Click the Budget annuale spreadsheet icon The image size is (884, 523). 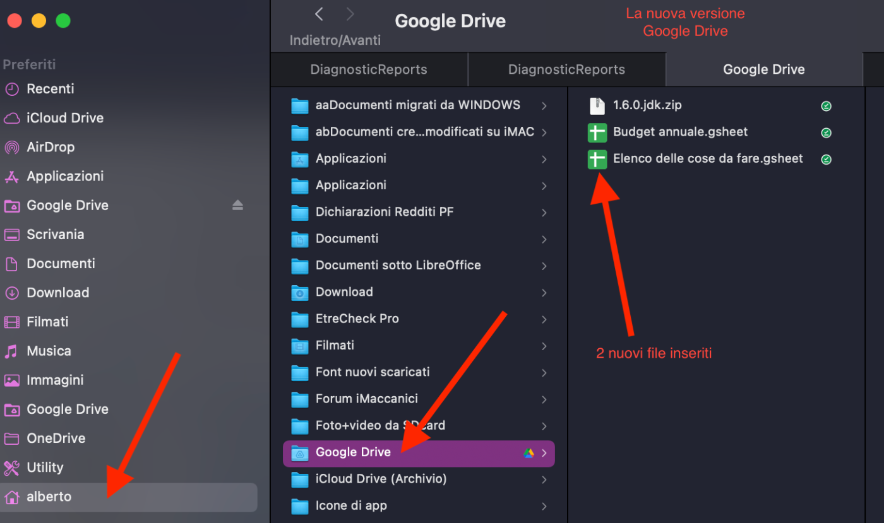coord(597,132)
